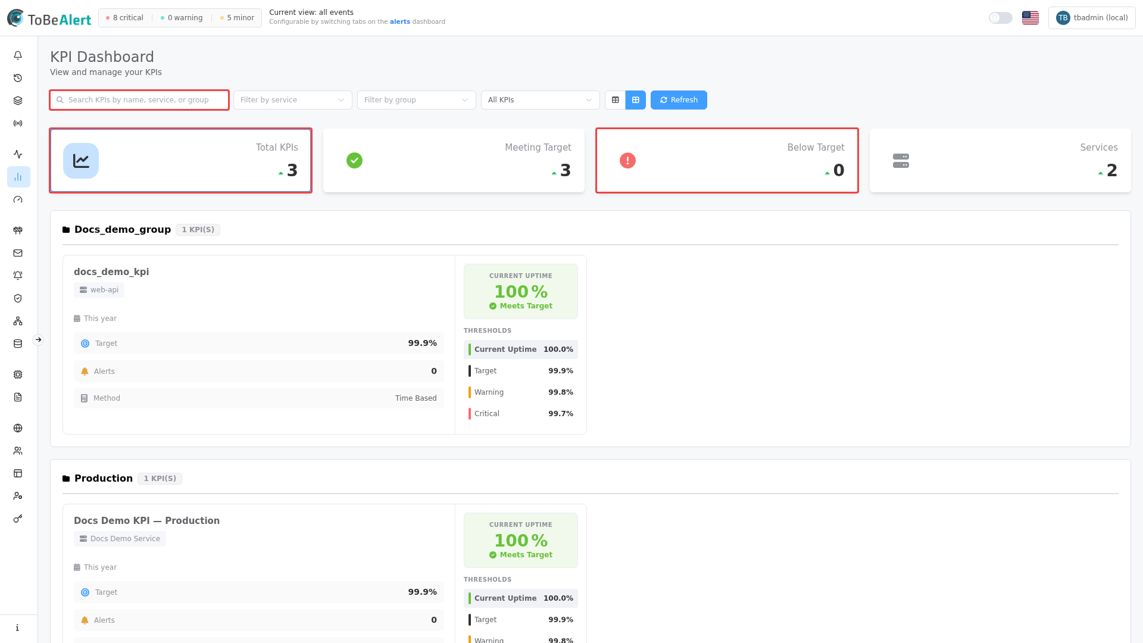Open the database cylinder icon in sidebar
Screen dimensions: 1143x643
pyautogui.click(x=18, y=344)
